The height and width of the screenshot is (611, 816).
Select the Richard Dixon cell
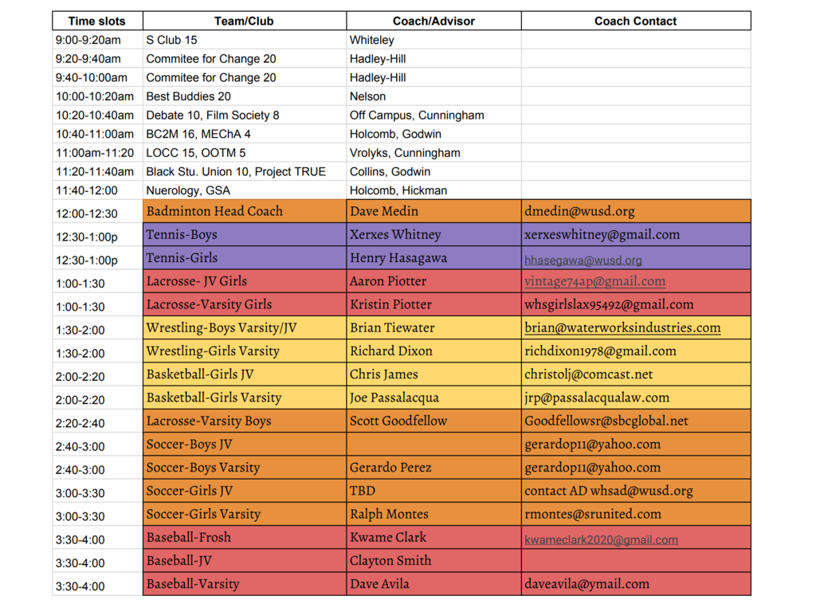(433, 351)
